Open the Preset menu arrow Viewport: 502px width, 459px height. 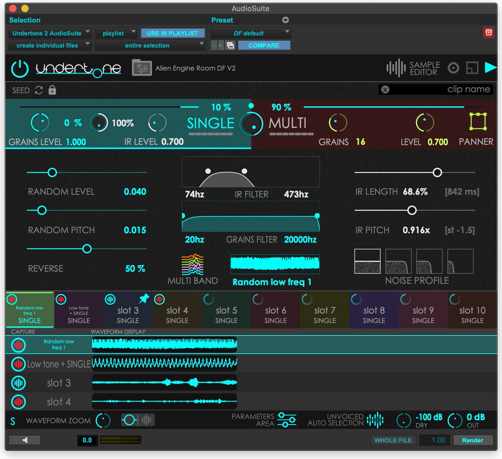285,20
